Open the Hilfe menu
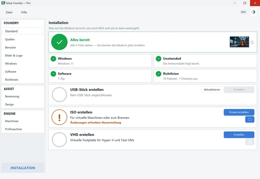260x179 pixels. pos(24,12)
